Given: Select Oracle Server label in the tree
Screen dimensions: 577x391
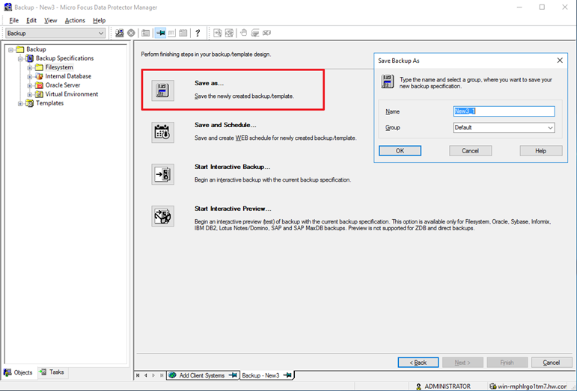Looking at the screenshot, I should point(63,85).
